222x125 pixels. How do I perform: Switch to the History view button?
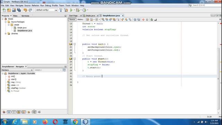coord(80,19)
